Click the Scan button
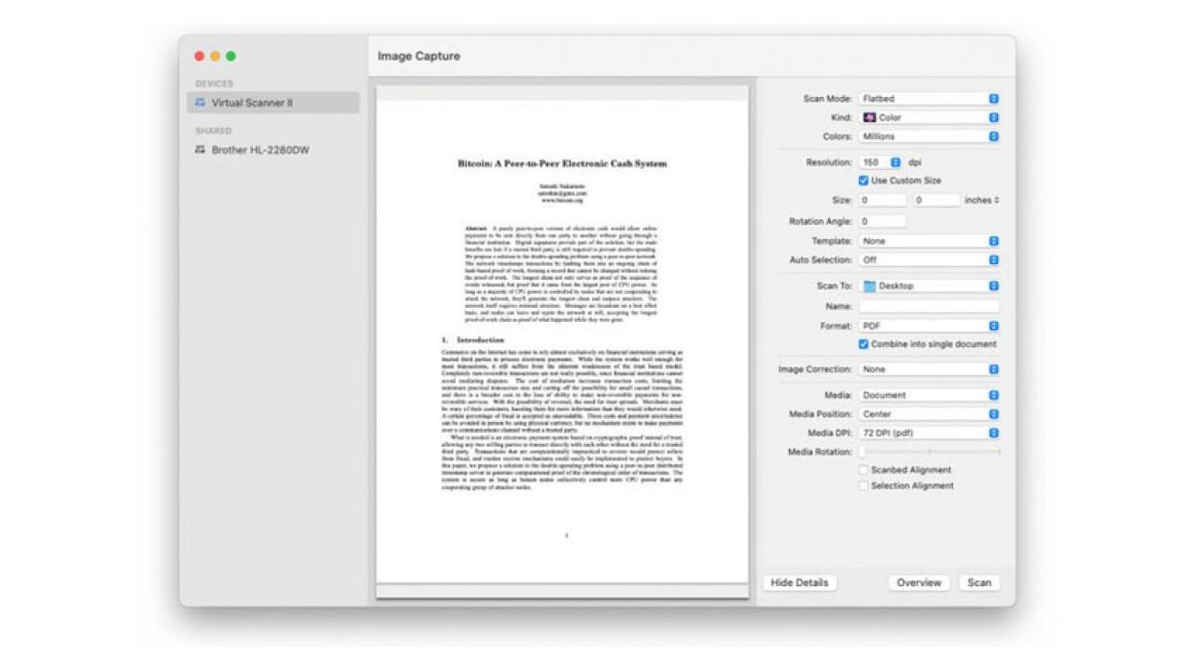The image size is (1195, 672). tap(978, 582)
